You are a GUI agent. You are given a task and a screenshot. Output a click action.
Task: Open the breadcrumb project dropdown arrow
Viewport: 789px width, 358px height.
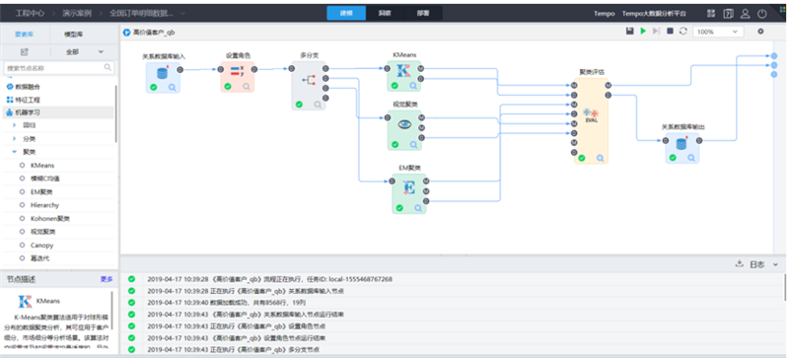[182, 14]
